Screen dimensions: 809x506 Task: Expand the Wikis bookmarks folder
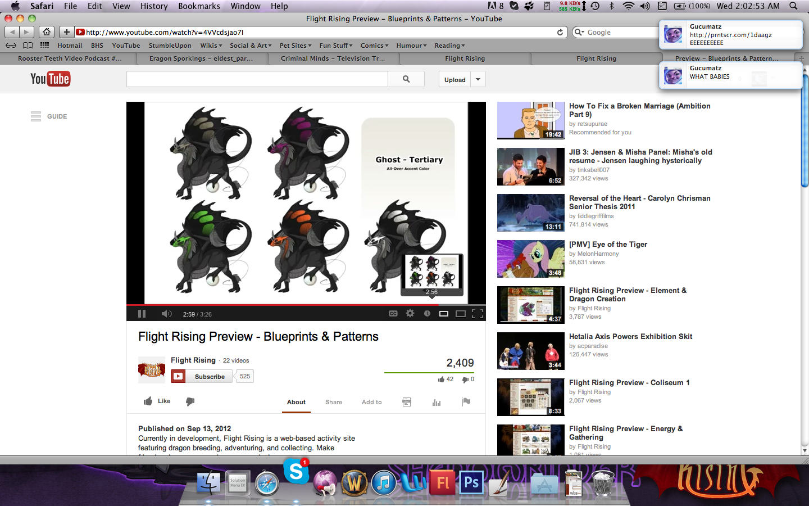[x=211, y=46]
